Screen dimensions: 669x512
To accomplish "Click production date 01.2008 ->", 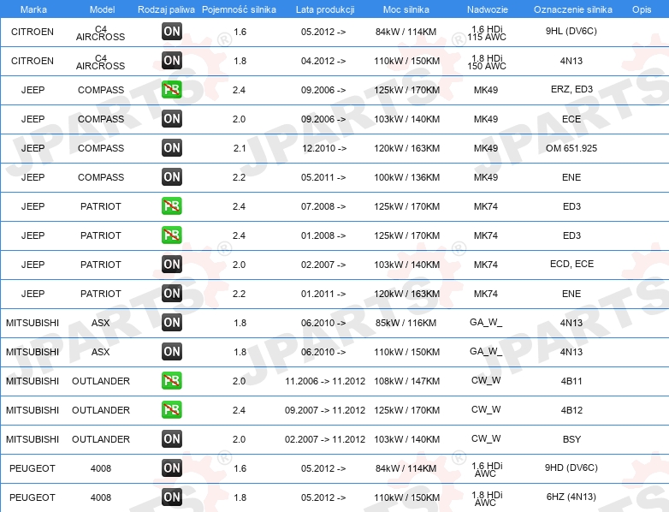I will point(323,235).
